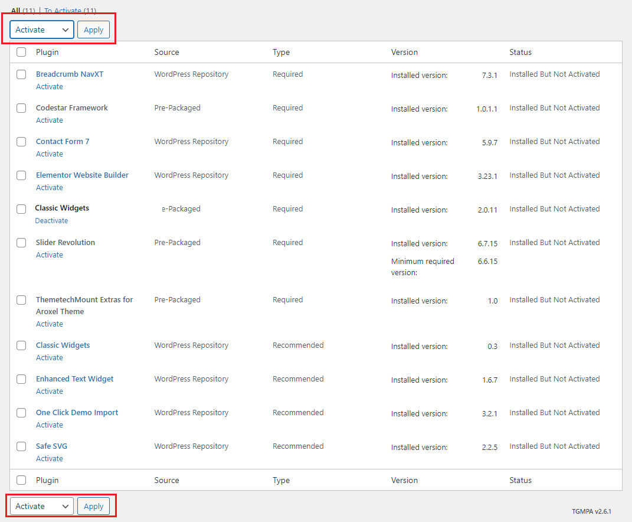The height and width of the screenshot is (522, 632).
Task: Open the Classic Widgets link in Recommended row
Action: point(63,345)
